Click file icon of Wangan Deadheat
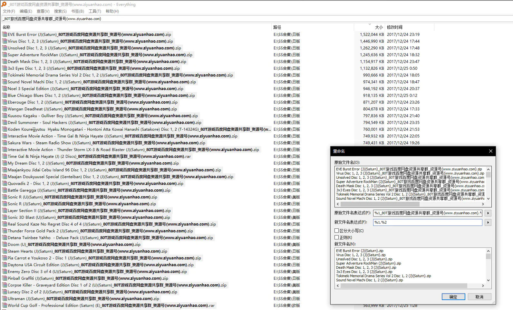Viewport: 513px width, 310px height. tap(5, 109)
